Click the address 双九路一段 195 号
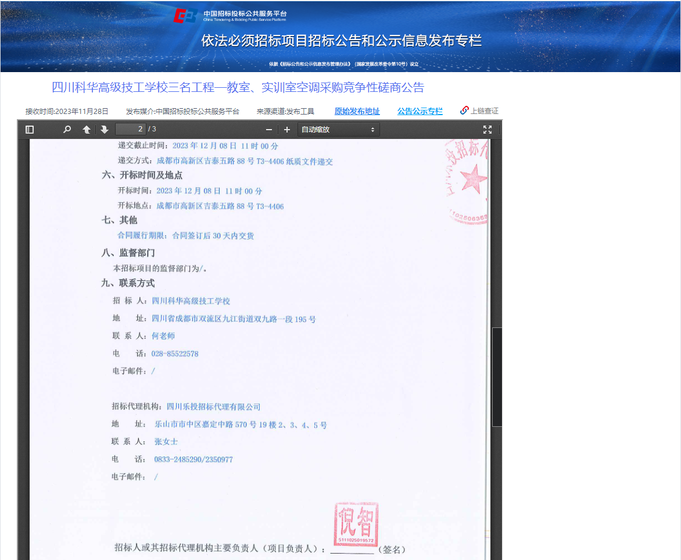This screenshot has height=560, width=681. click(x=285, y=319)
